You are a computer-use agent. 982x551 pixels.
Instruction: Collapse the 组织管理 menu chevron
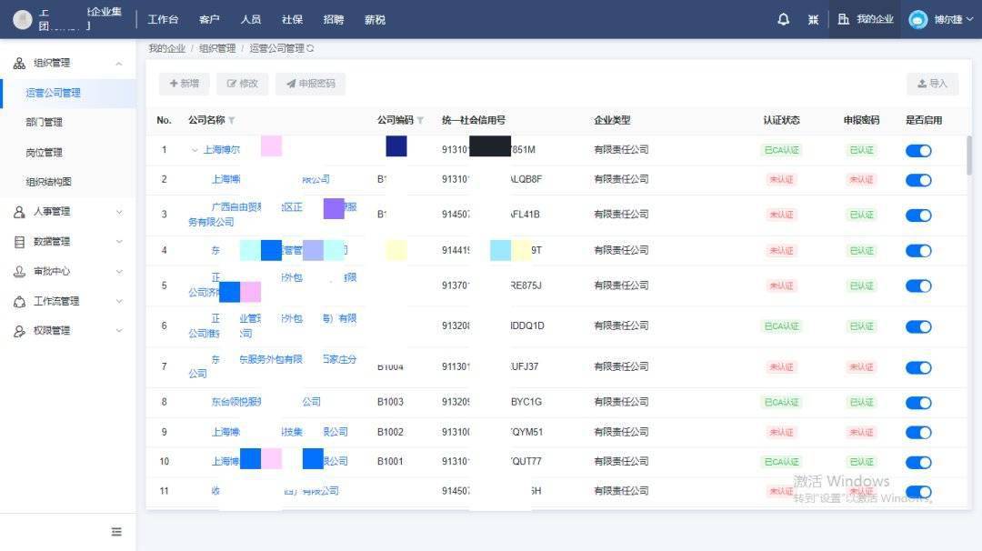pos(119,64)
